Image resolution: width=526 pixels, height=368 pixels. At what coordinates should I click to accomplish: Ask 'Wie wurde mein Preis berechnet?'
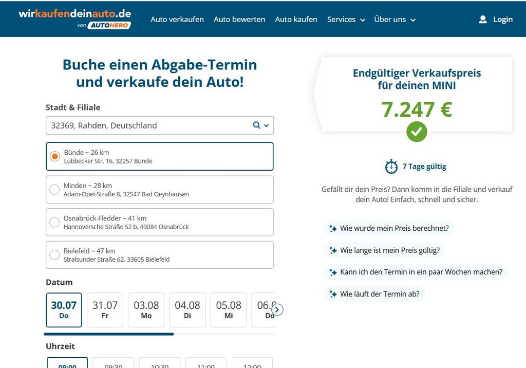pos(389,228)
